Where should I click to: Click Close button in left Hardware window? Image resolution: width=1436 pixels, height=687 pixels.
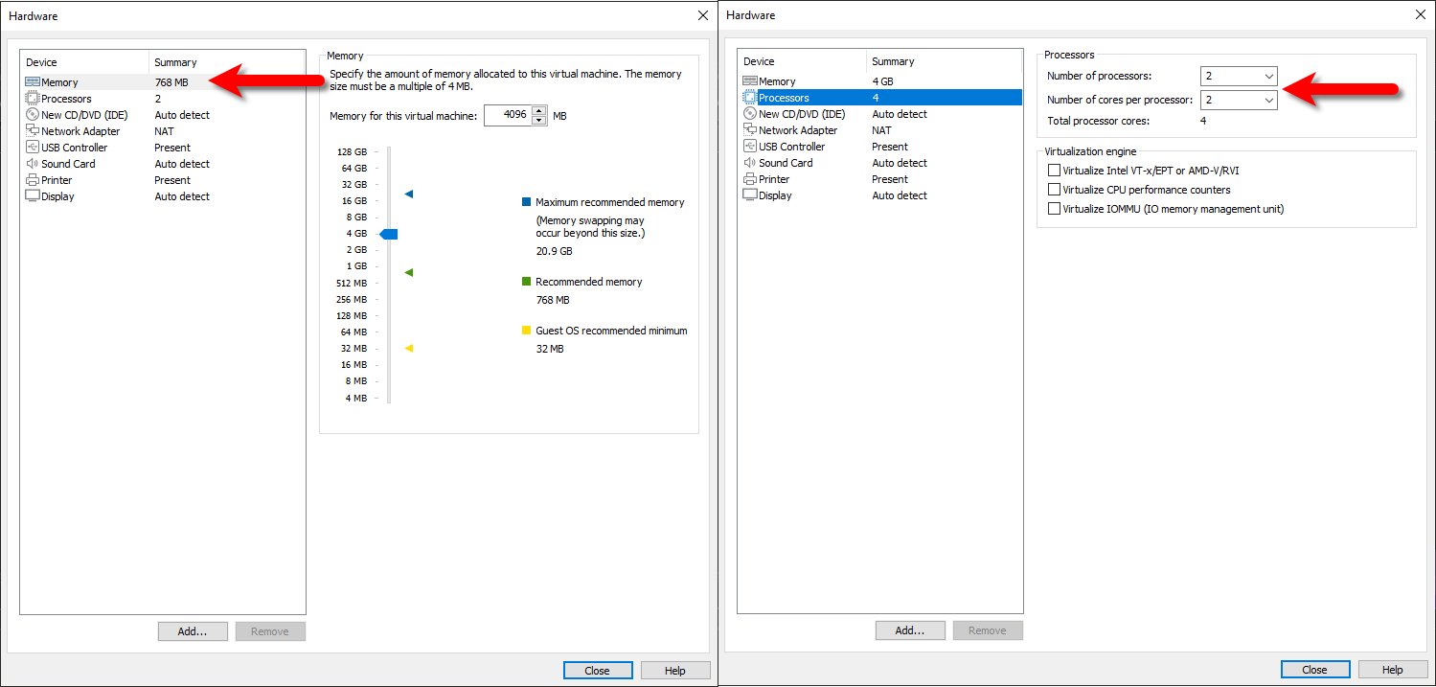[x=598, y=671]
